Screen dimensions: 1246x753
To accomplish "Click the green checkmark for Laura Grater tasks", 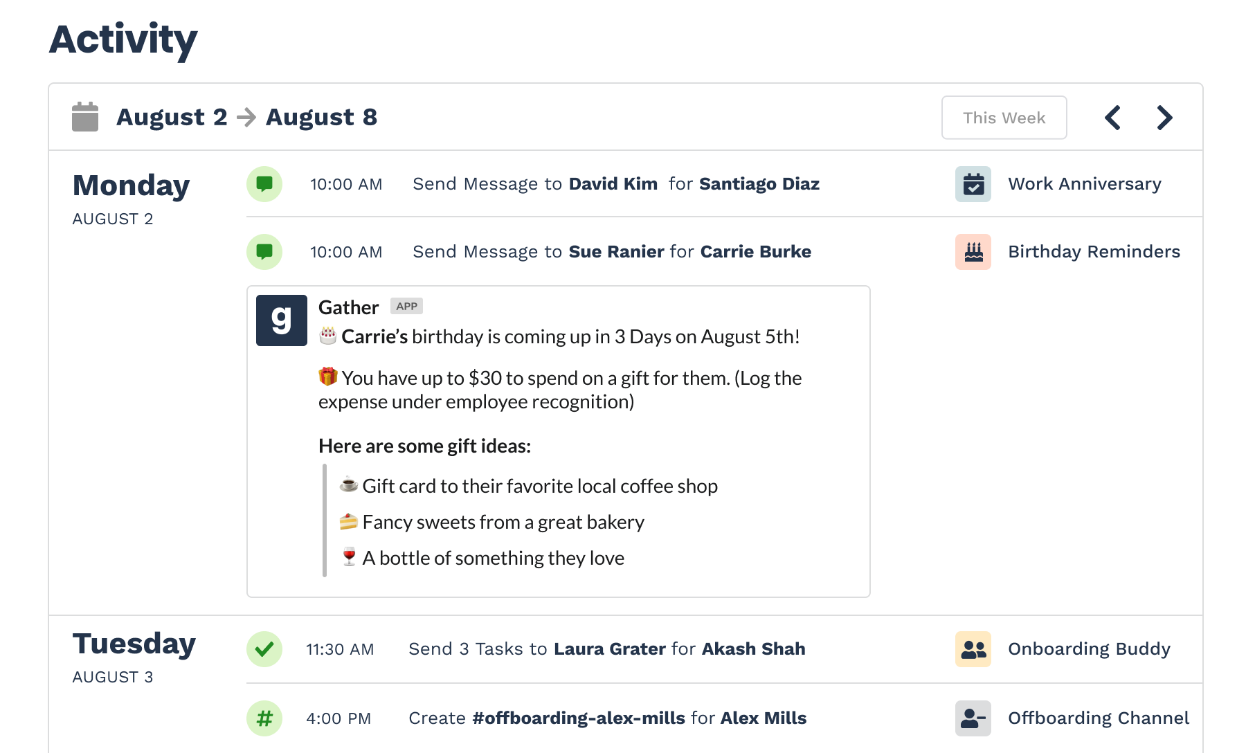I will [264, 649].
